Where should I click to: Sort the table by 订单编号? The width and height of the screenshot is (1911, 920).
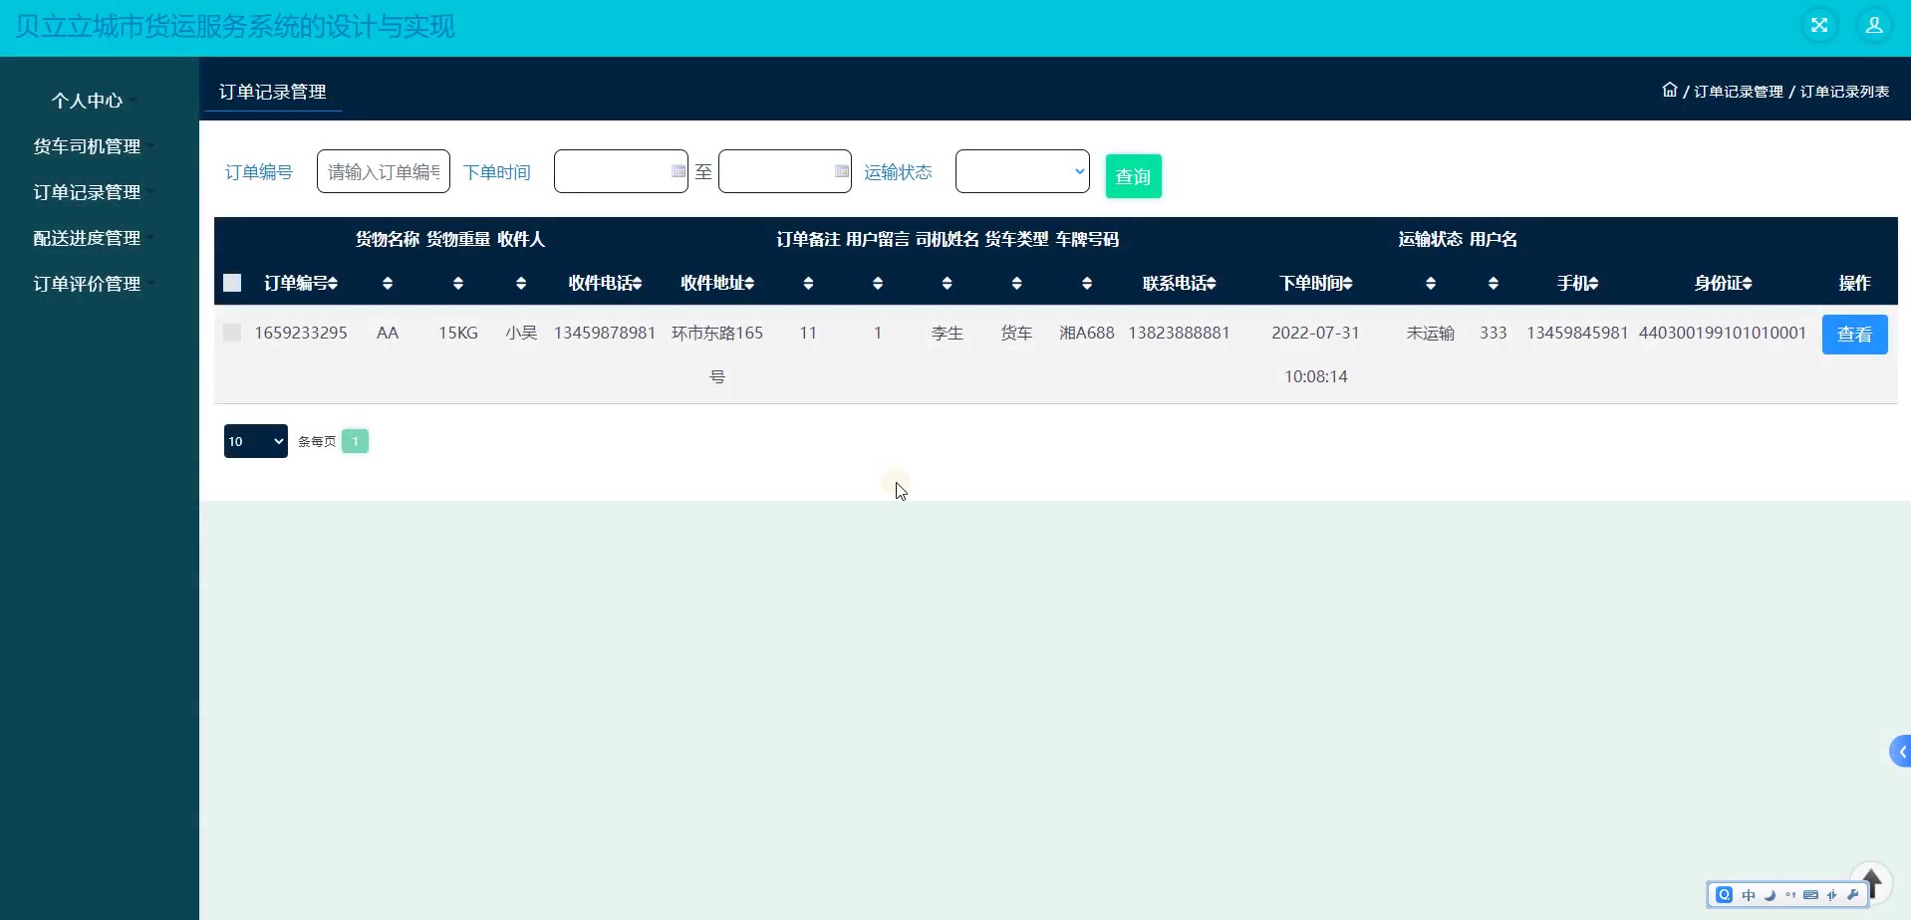(301, 284)
